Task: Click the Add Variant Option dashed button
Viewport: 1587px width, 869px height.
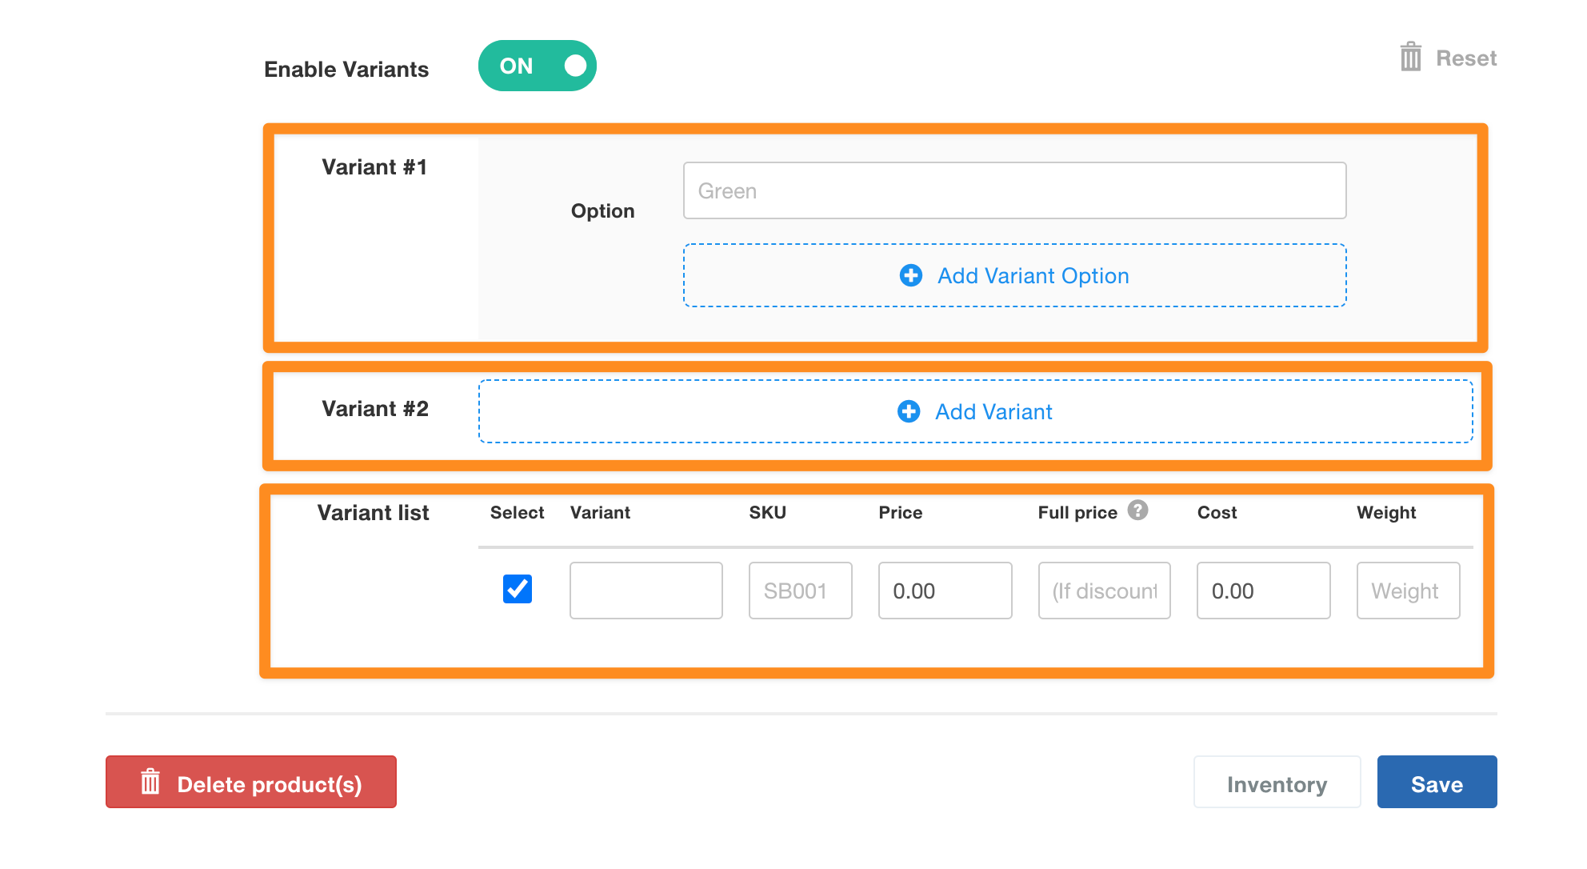Action: (x=1032, y=275)
